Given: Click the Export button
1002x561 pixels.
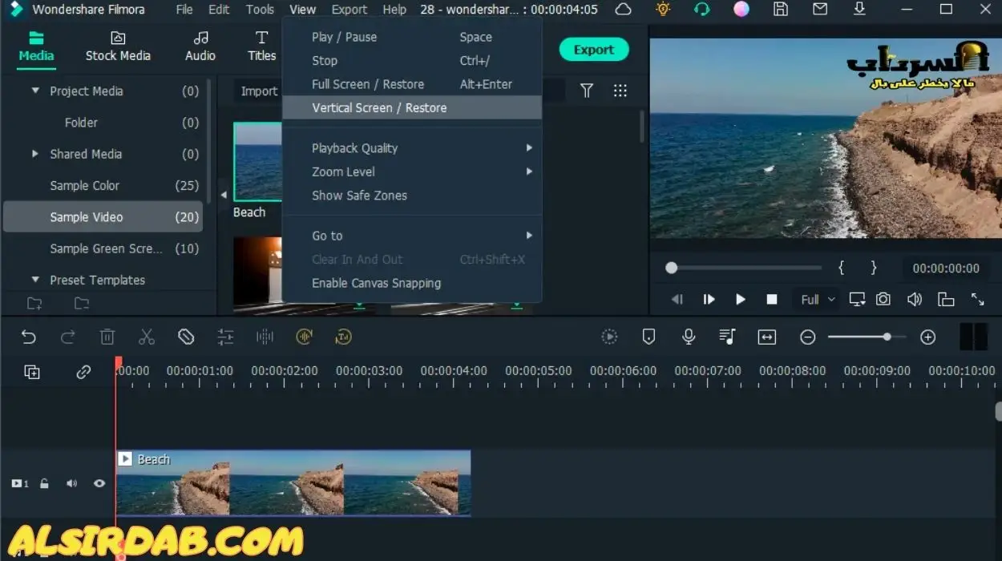Looking at the screenshot, I should coord(594,50).
